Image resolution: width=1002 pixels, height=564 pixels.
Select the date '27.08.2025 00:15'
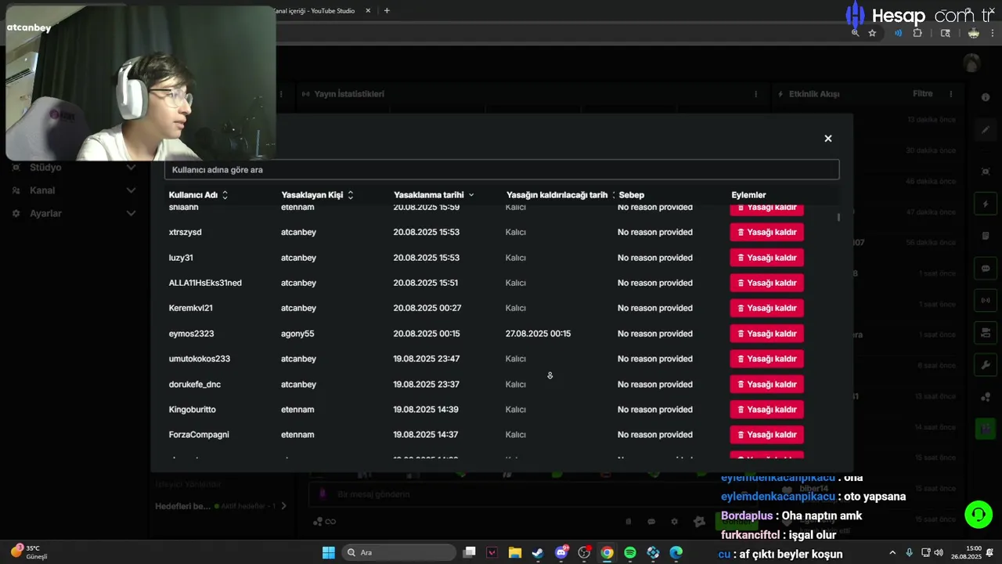coord(538,334)
